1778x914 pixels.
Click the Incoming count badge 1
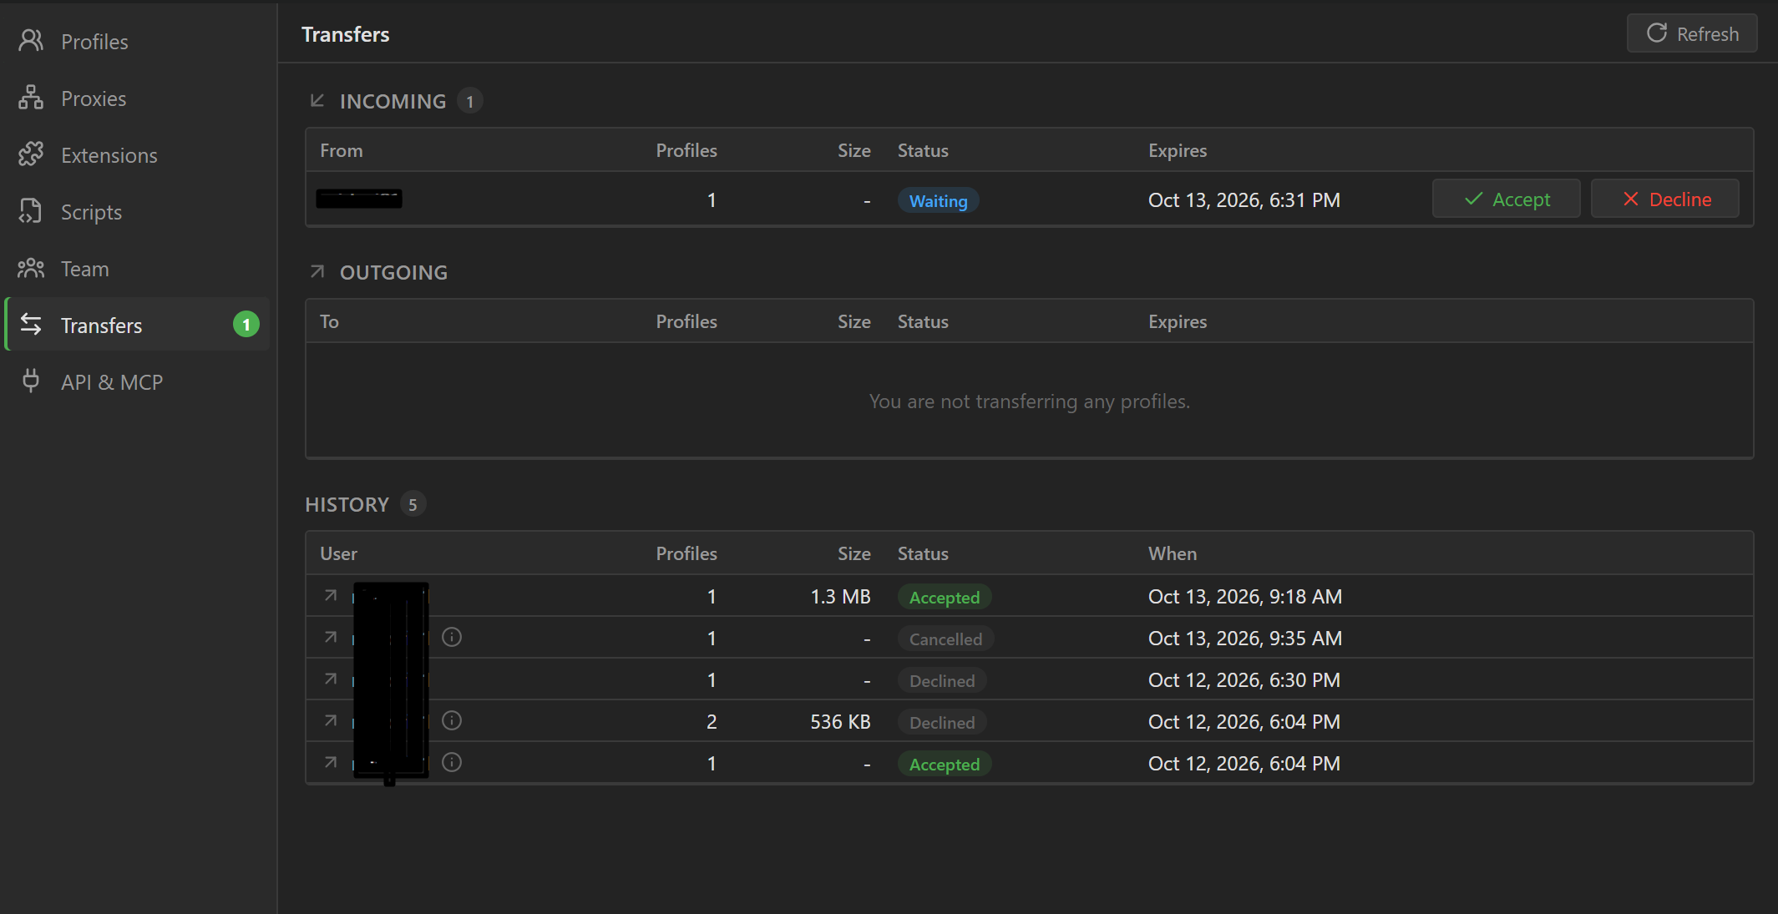click(x=470, y=101)
